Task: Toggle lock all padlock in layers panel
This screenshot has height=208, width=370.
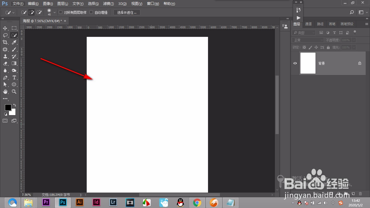Action: click(328, 47)
